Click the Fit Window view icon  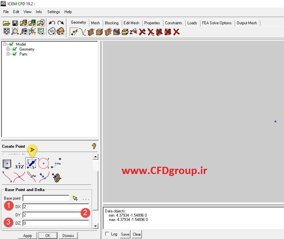click(x=7, y=31)
